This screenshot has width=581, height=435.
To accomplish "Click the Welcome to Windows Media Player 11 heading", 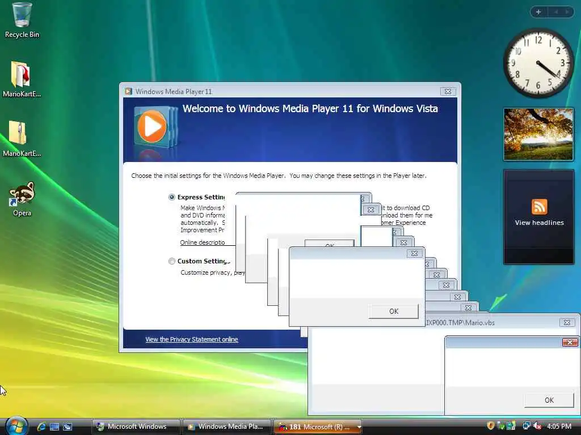I will 310,109.
